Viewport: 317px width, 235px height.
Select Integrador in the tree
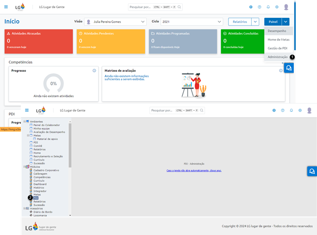tap(40, 191)
